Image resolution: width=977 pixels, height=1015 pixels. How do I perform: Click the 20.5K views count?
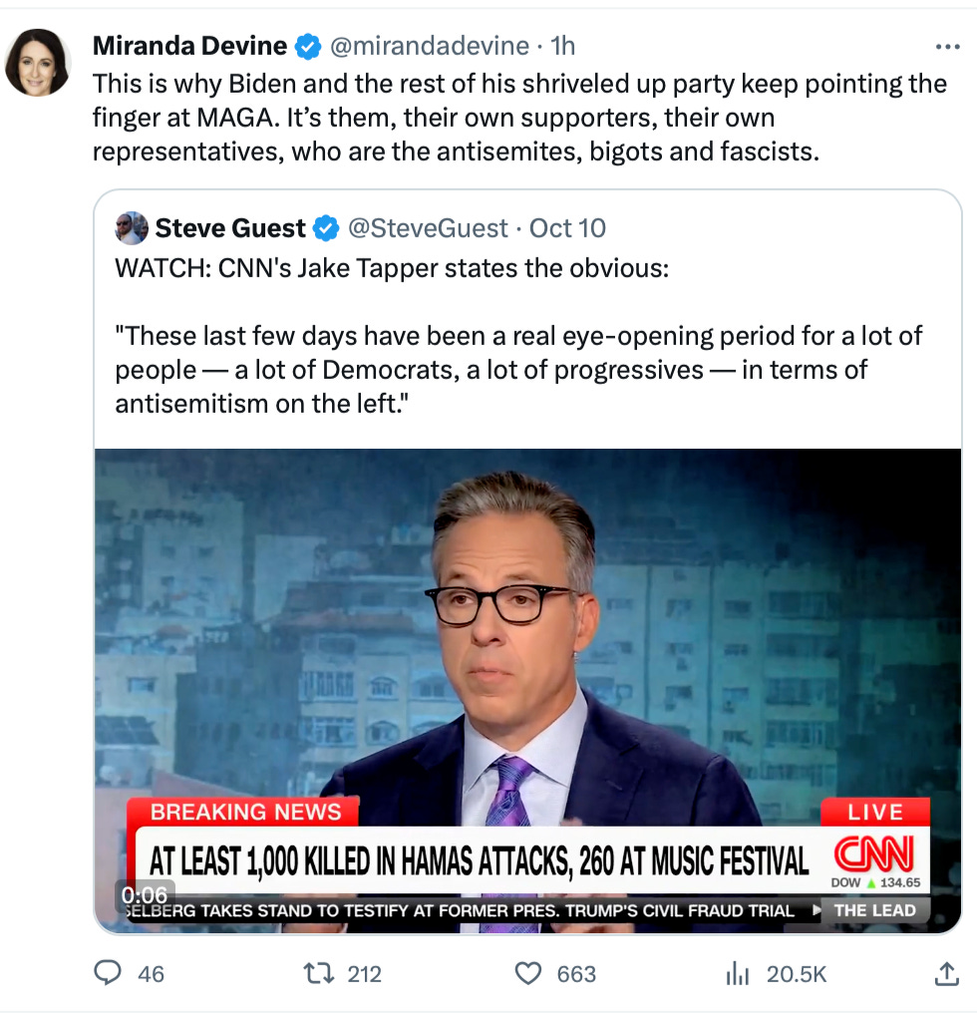click(x=797, y=973)
